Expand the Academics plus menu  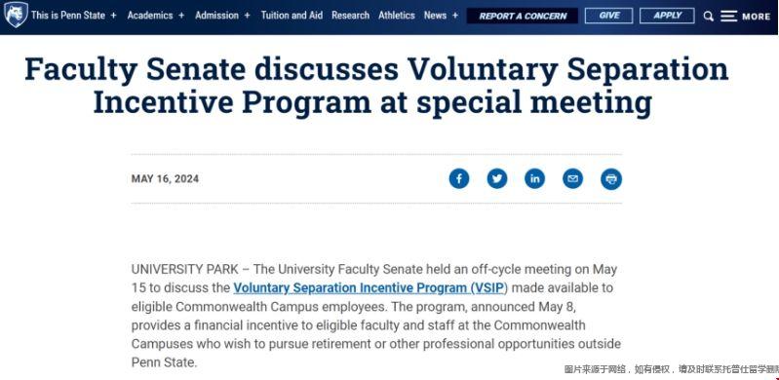coord(156,16)
